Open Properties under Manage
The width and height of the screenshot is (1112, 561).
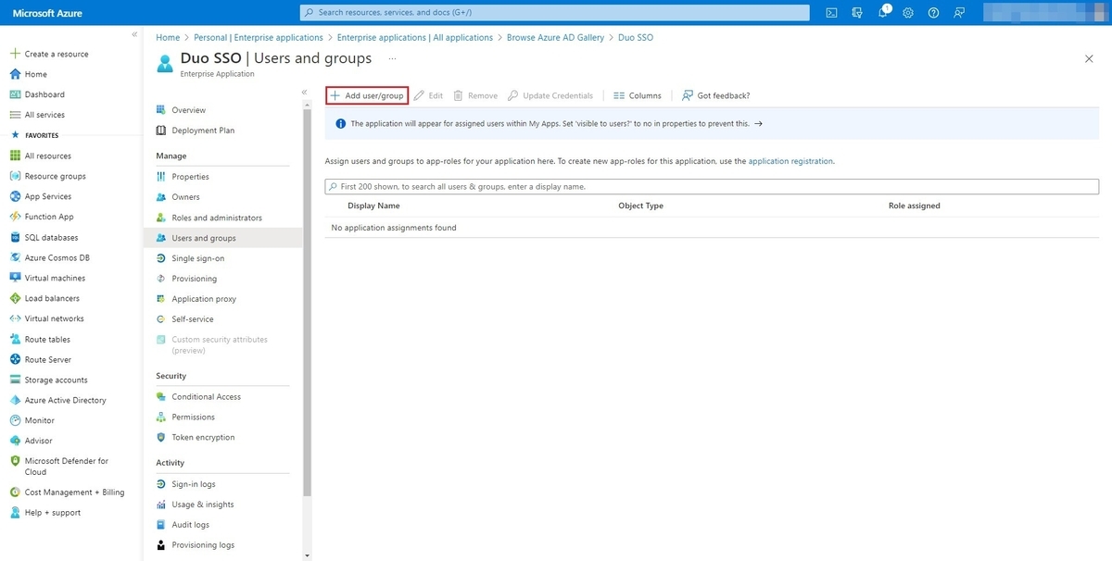coord(190,177)
